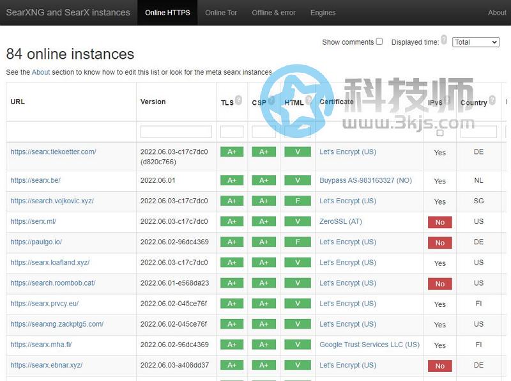The width and height of the screenshot is (511, 381).
Task: Sort by the Country column header
Action: click(x=473, y=102)
